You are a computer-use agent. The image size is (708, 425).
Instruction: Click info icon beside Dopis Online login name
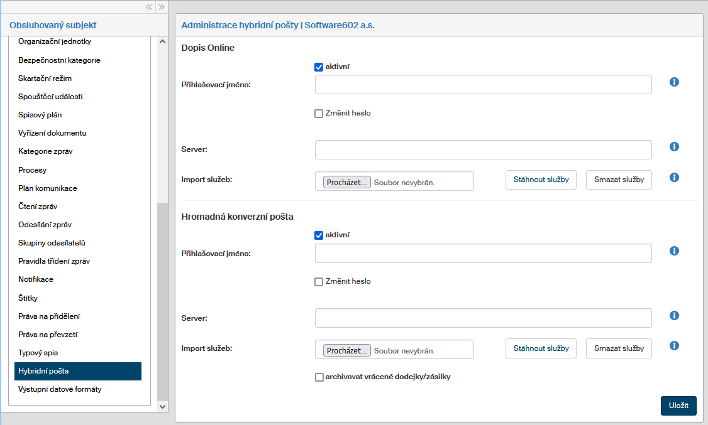pos(674,82)
